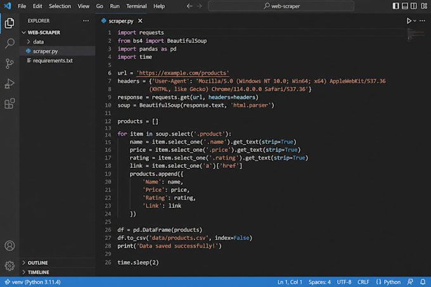Click the 'html.parser' string

click(x=251, y=105)
